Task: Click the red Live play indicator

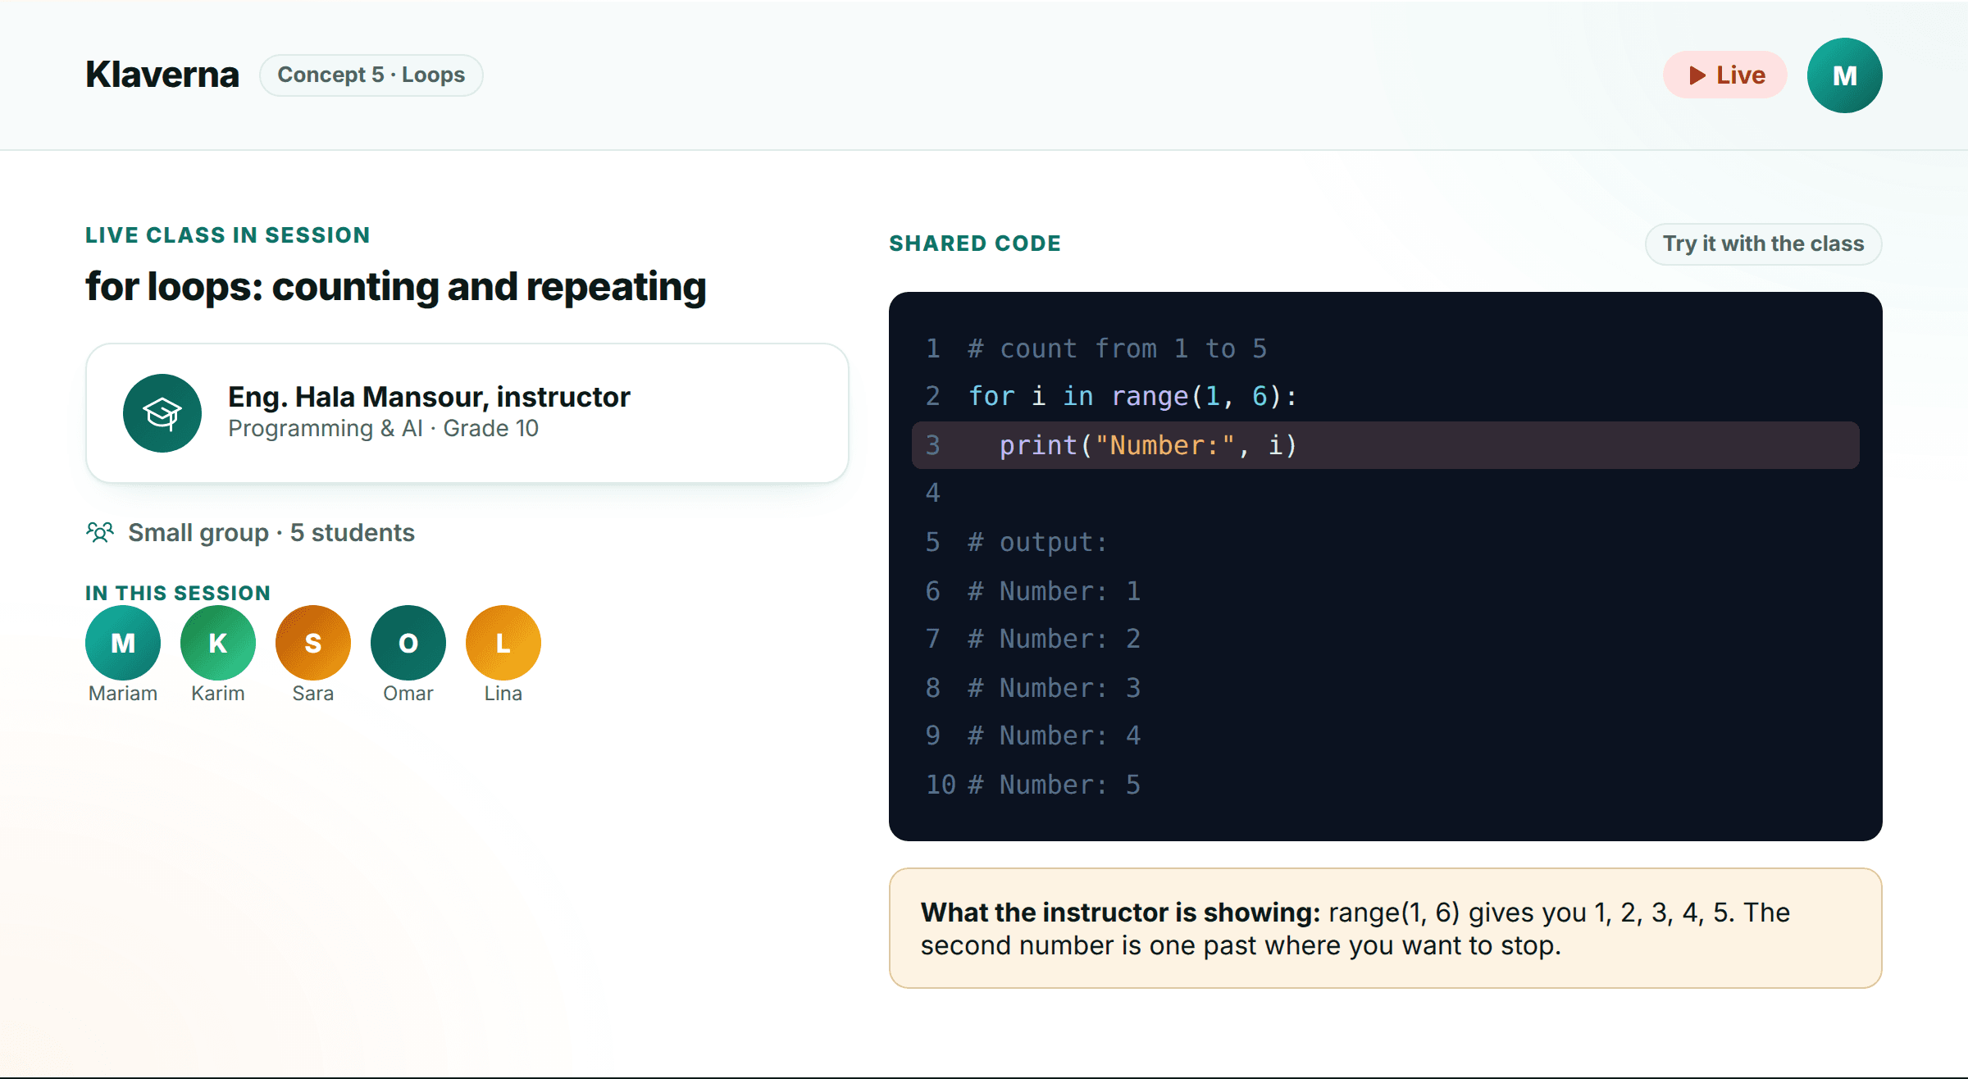Action: tap(1725, 75)
